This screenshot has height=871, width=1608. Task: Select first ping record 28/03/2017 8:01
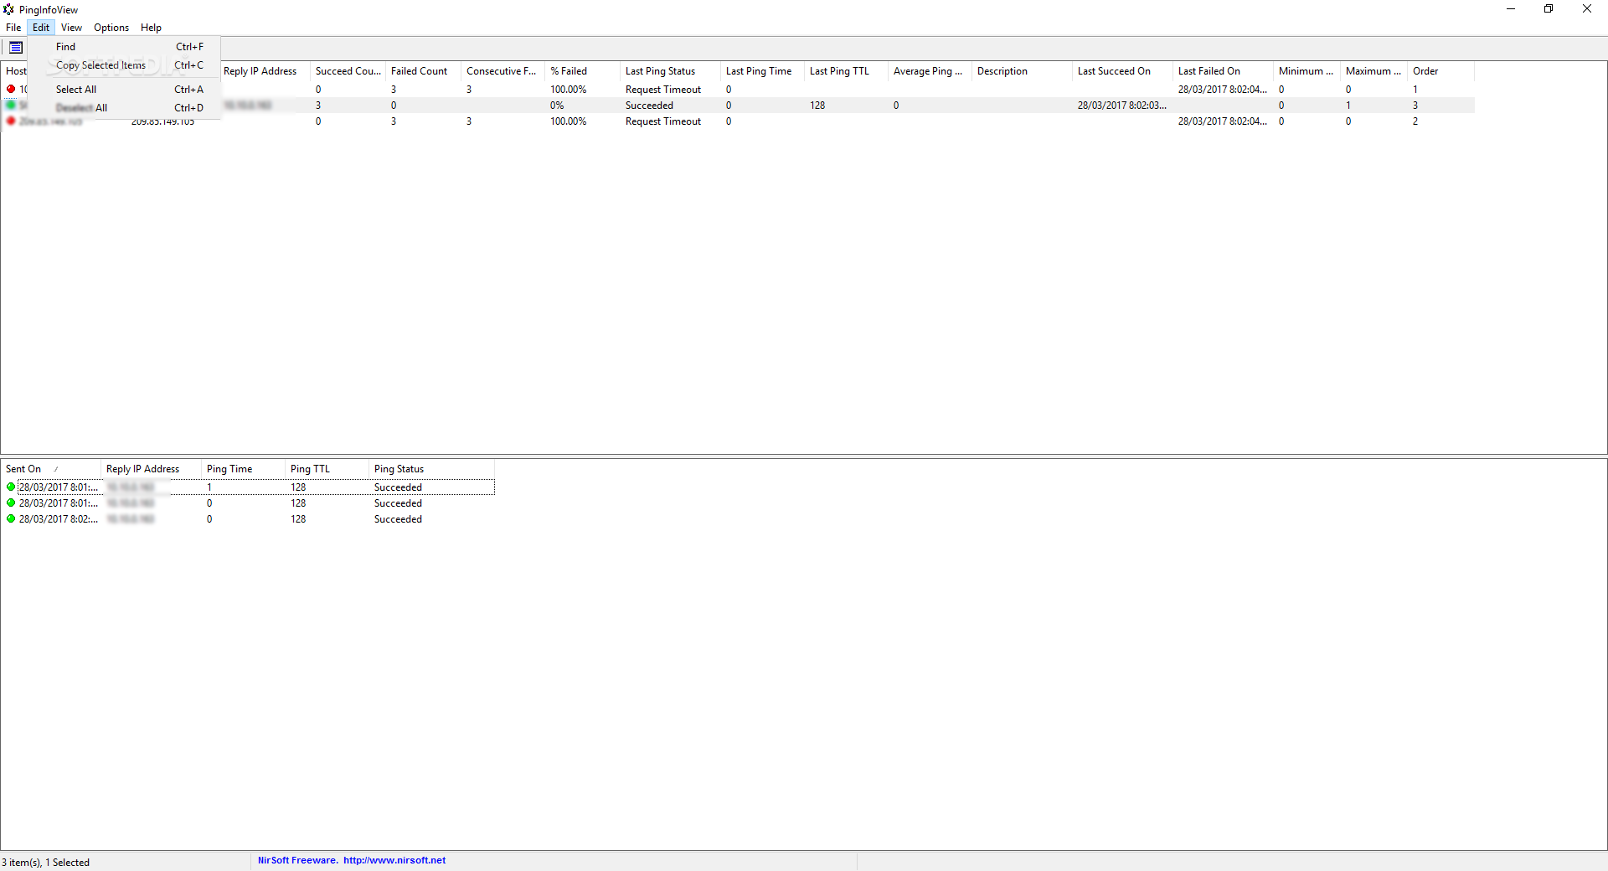tap(59, 487)
